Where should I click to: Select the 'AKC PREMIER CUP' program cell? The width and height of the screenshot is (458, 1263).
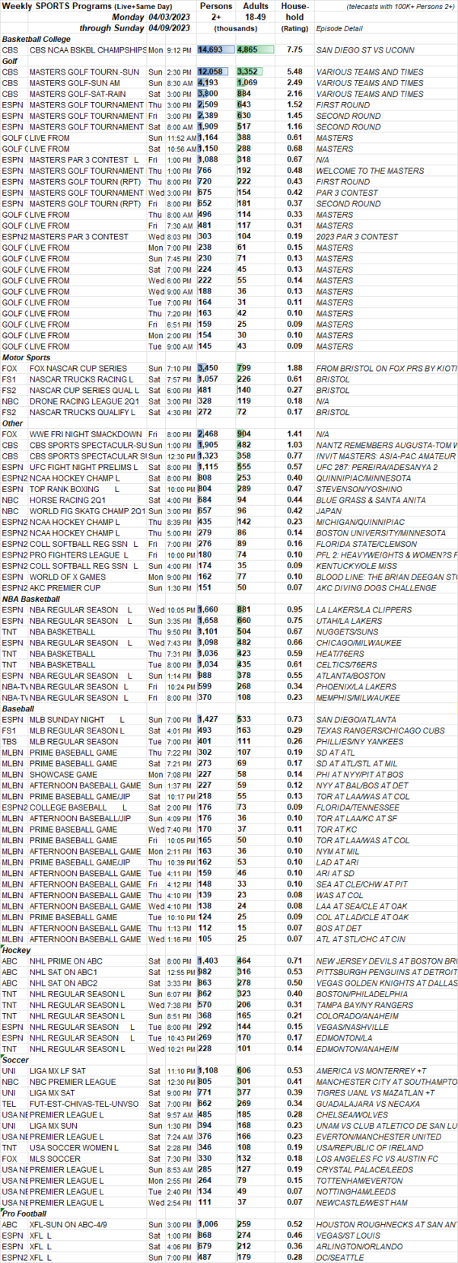[x=65, y=588]
